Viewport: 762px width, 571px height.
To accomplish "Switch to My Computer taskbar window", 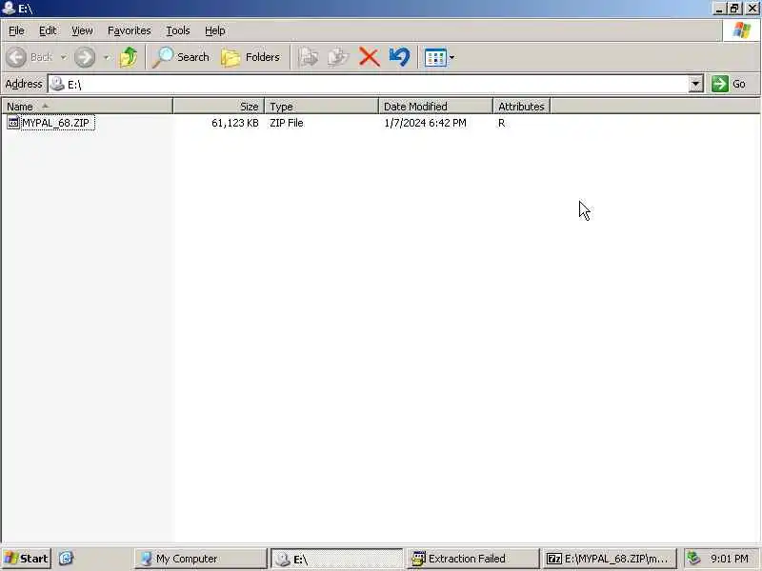I will click(x=200, y=559).
